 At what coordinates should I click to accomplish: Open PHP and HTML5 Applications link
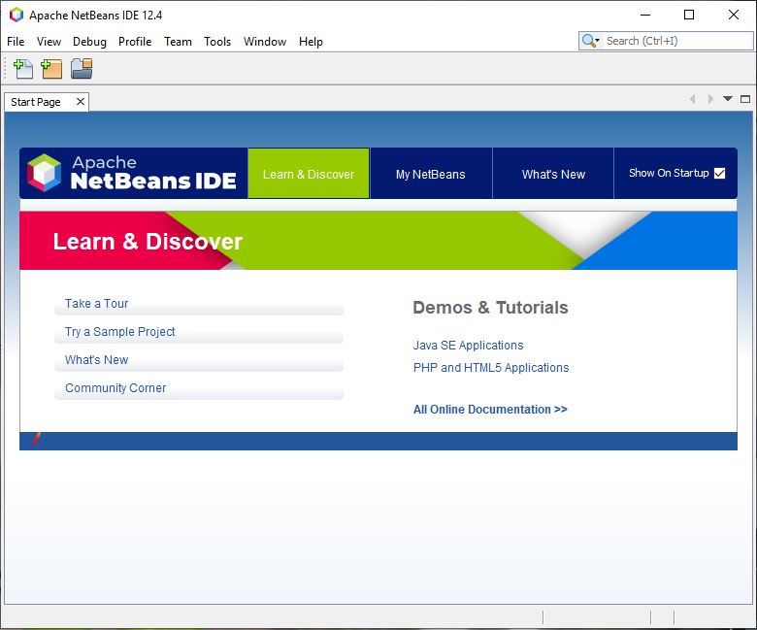(x=491, y=367)
